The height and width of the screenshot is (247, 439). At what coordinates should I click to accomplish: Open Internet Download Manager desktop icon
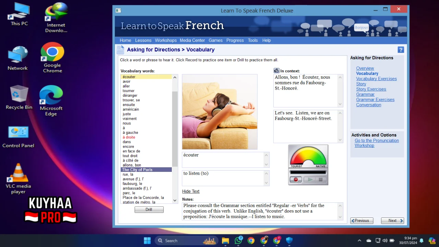(56, 17)
